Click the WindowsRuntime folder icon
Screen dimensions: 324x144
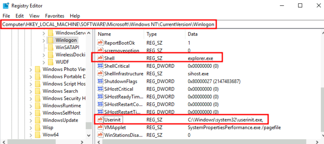click(x=38, y=105)
